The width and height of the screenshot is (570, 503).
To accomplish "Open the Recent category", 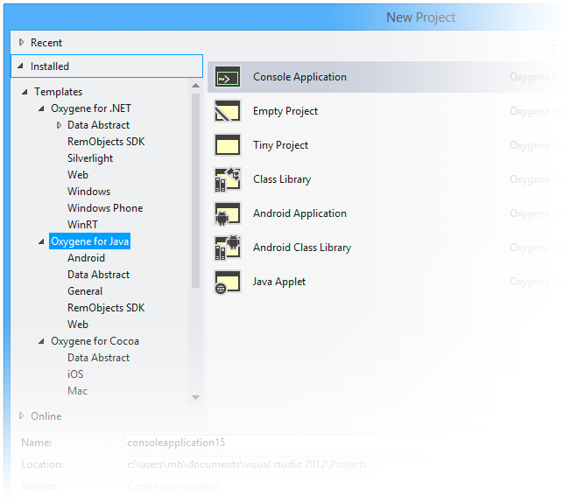I will (46, 43).
